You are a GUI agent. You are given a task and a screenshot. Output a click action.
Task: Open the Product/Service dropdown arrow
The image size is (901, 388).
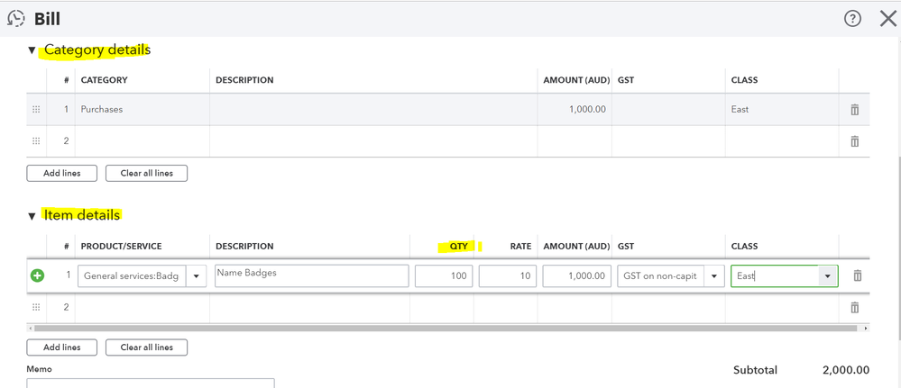click(197, 276)
